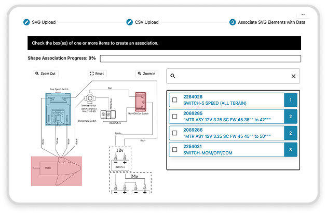
Task: Clear the search with the X icon
Action: (x=293, y=76)
